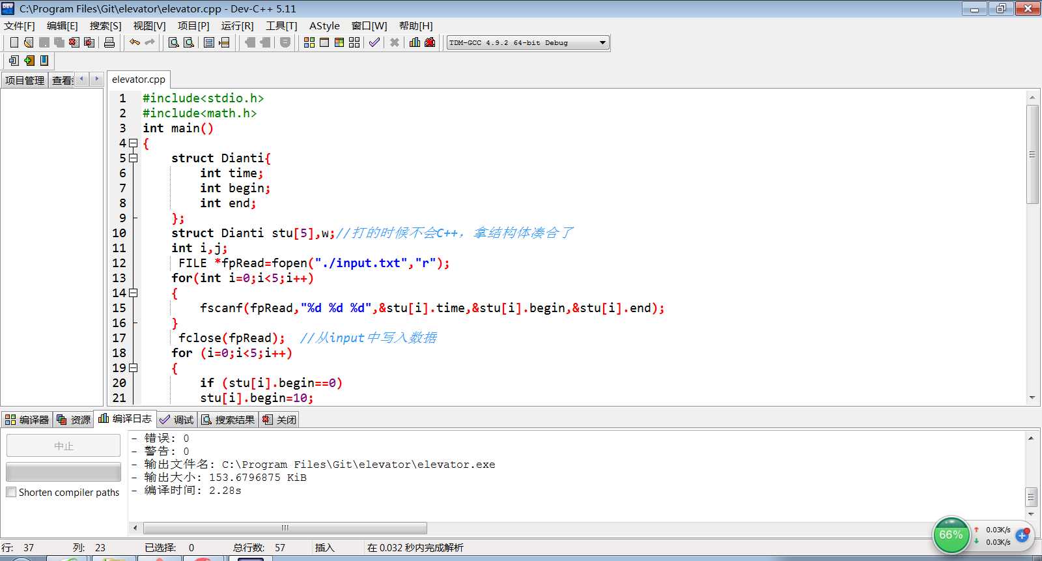Start debugging with the checkmark icon
This screenshot has width=1042, height=561.
[x=374, y=42]
